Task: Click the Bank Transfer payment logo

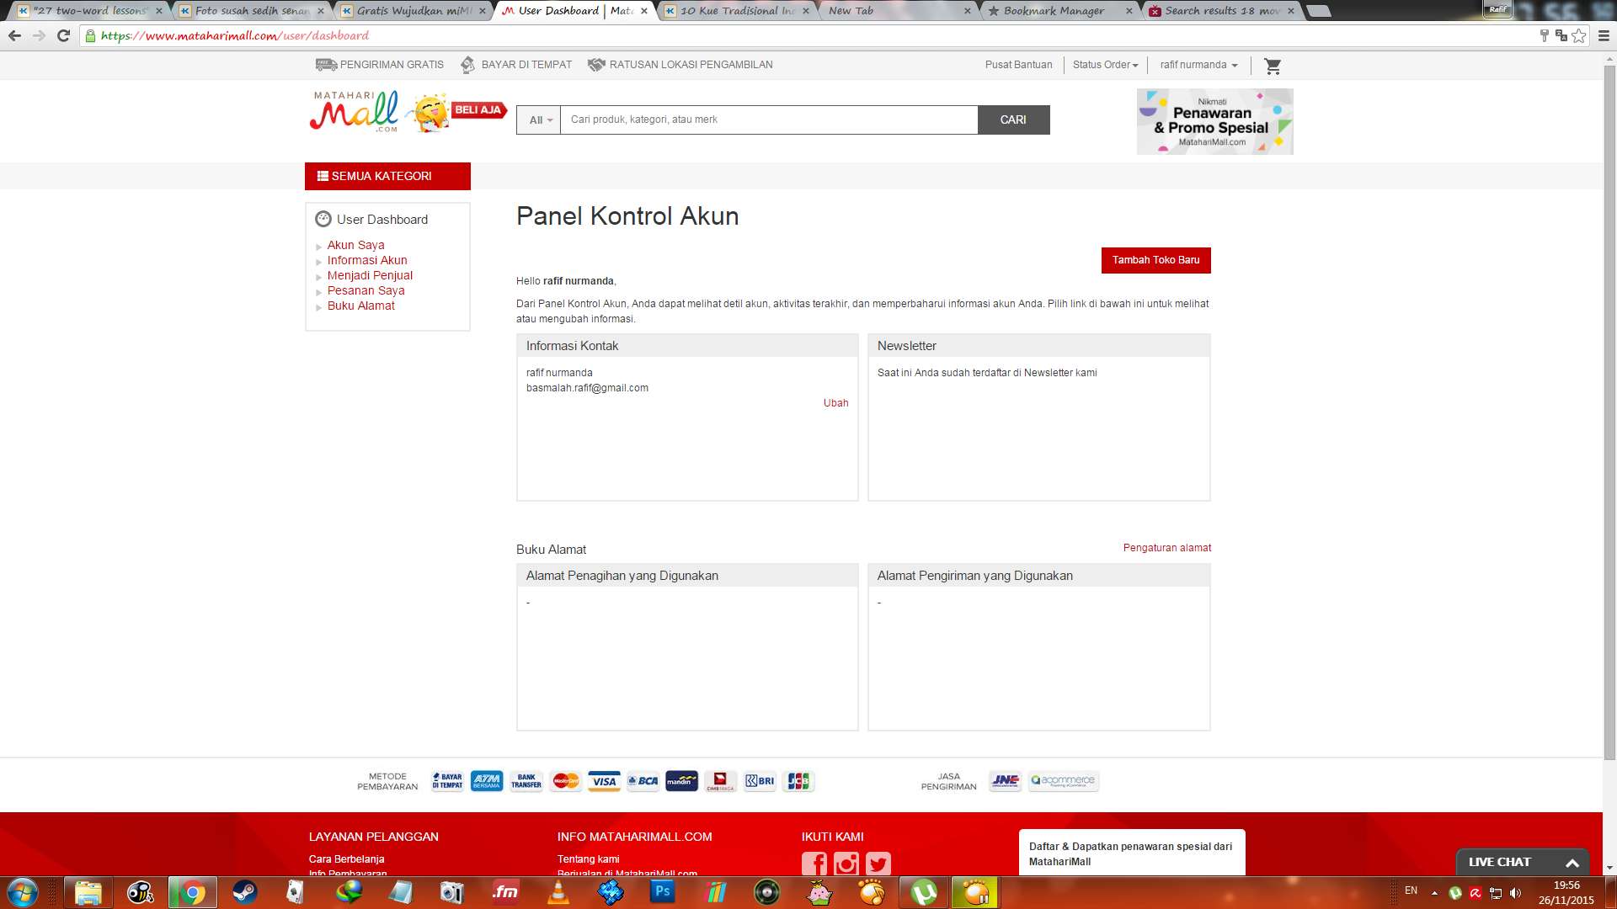Action: (x=526, y=781)
